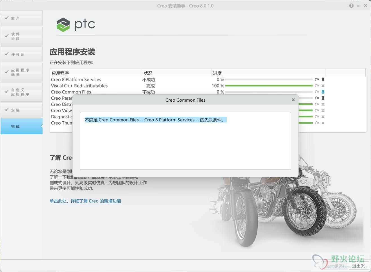Image resolution: width=371 pixels, height=272 pixels.
Task: Click the 应用程序安装 heading
Action: tap(72, 52)
